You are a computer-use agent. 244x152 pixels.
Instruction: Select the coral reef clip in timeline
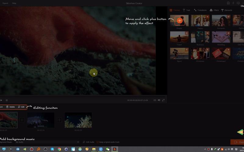[78, 120]
